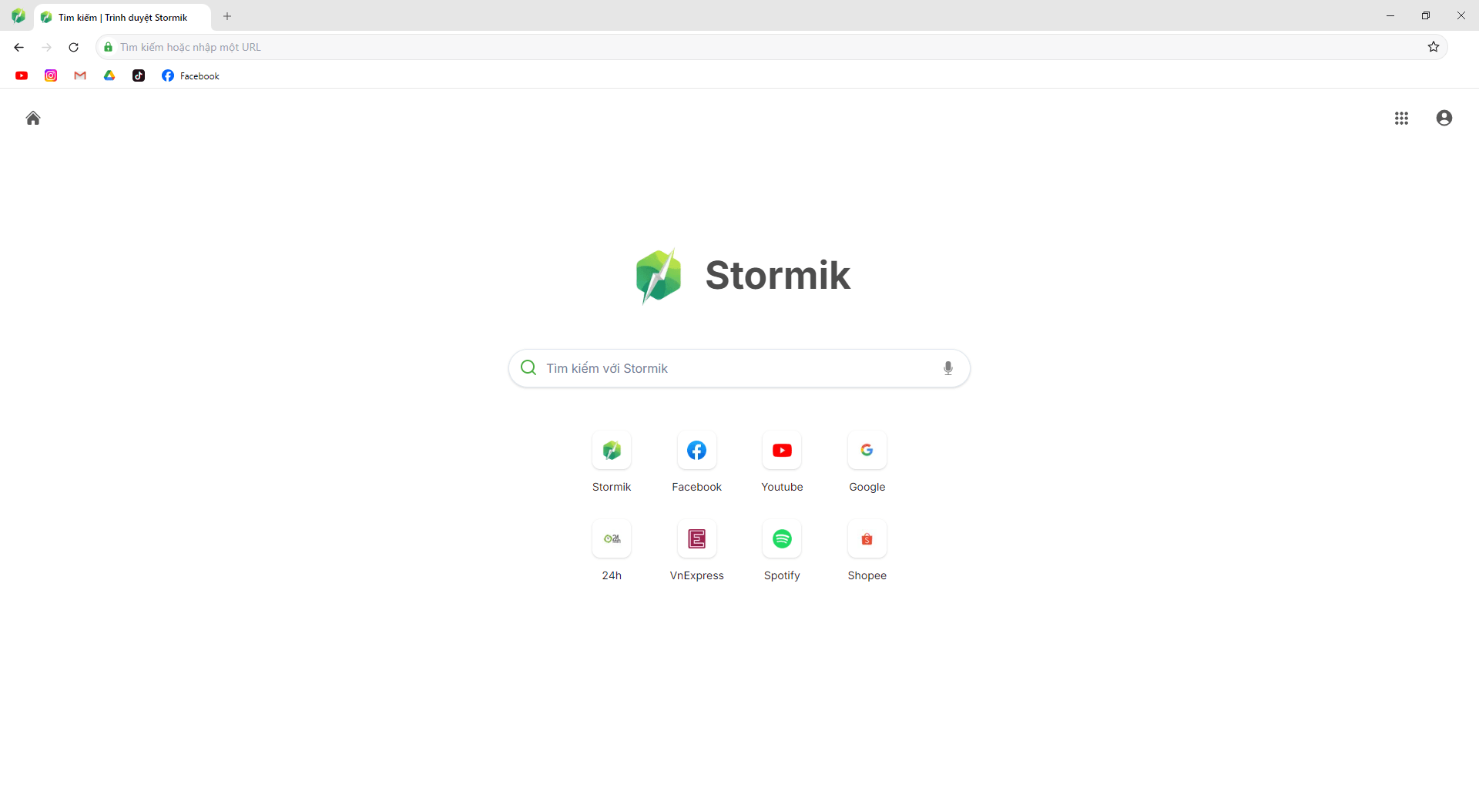Screen dimensions: 1479x798
Task: Click the Stormik browser icon in the title bar
Action: [x=18, y=16]
